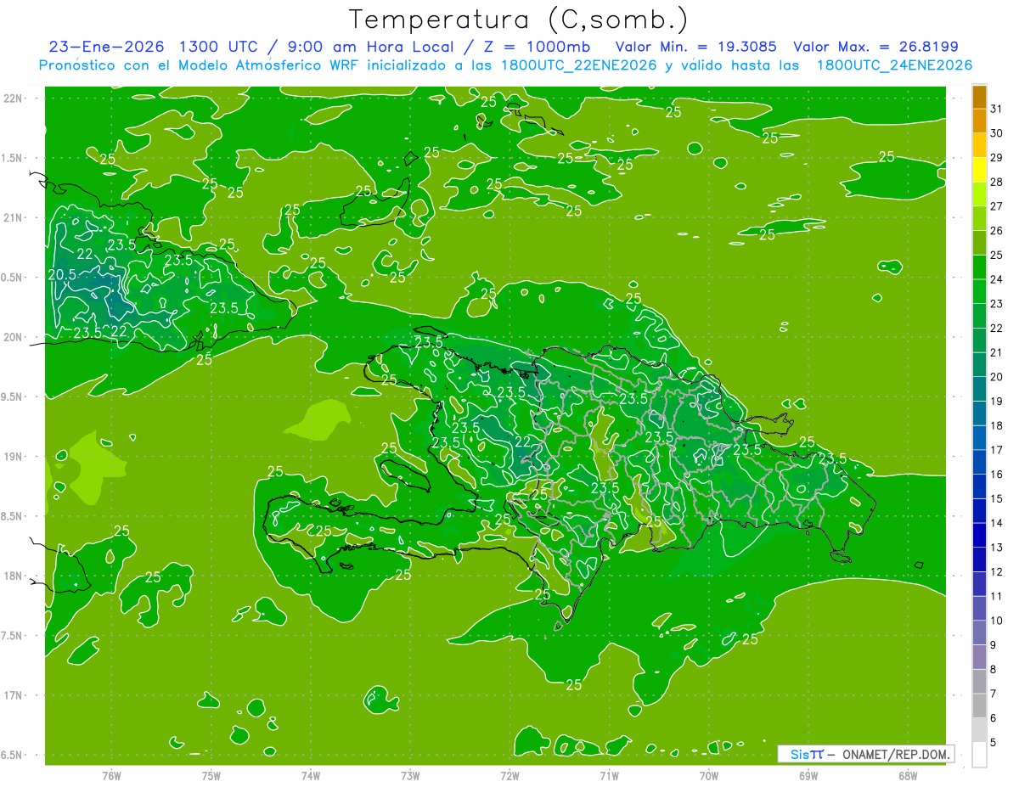This screenshot has height=787, width=1019.
Task: Click the legend scale value 25
Action: pos(996,255)
